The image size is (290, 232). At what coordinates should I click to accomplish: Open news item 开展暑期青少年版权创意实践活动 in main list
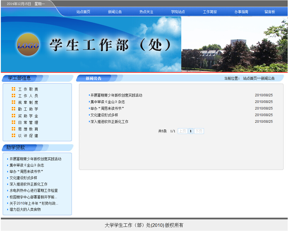(116, 95)
